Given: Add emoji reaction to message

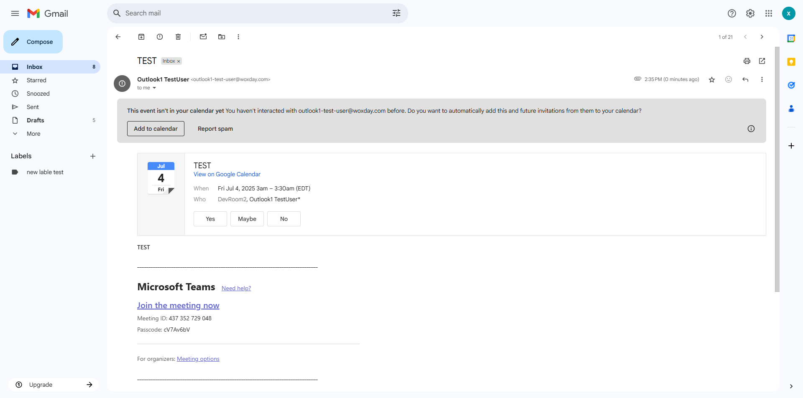Looking at the screenshot, I should [729, 79].
